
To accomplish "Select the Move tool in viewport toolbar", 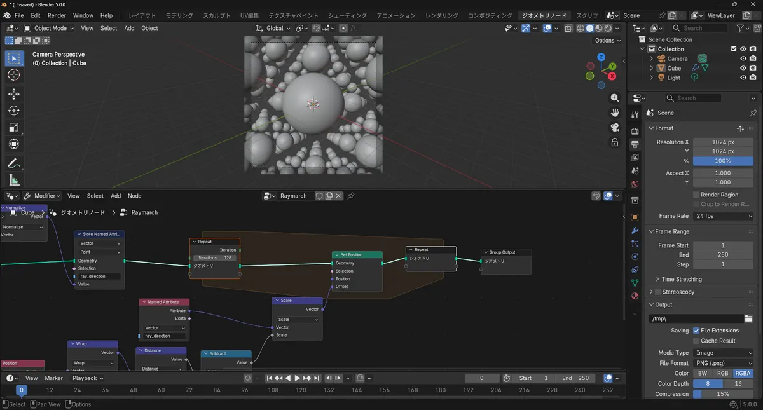I will tap(14, 94).
